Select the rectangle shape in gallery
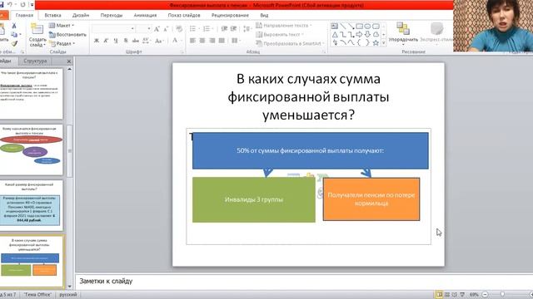Viewport: 533px width, 299px height. tap(359, 26)
